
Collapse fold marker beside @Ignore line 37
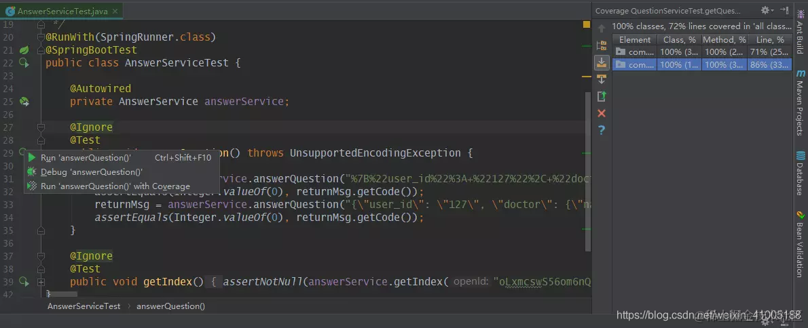pos(41,256)
